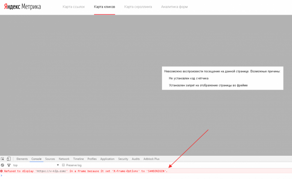Go to Аналитика форм tab
292x179 pixels.
(174, 7)
